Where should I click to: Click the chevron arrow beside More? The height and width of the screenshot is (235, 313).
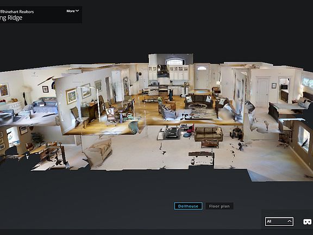coord(77,11)
